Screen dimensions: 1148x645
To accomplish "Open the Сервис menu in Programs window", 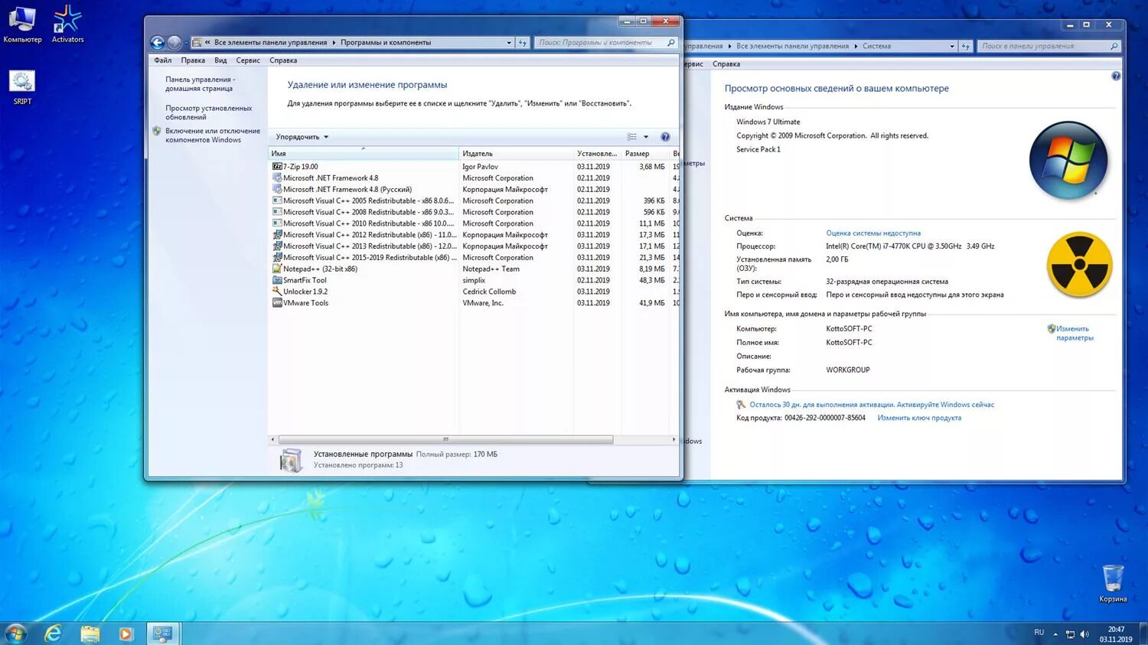I will point(248,60).
